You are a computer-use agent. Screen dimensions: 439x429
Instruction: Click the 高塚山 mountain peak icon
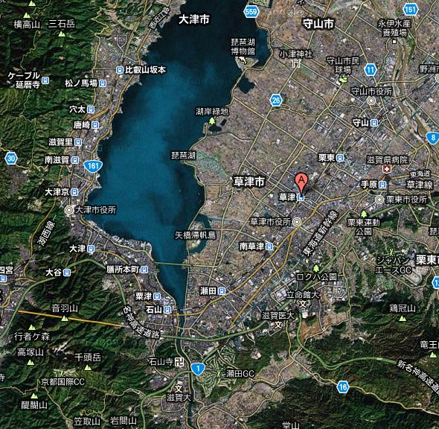31,363
